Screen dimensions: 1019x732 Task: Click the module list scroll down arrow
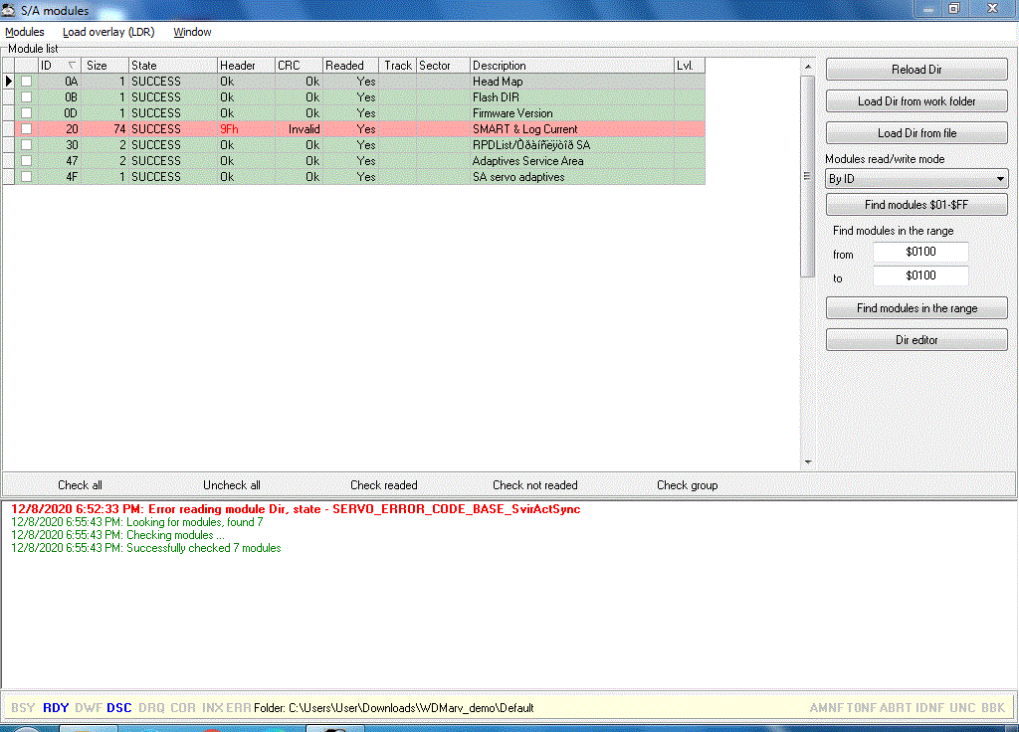808,461
